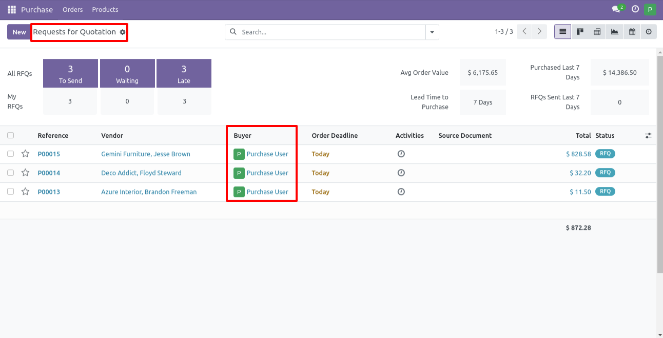663x338 pixels.
Task: Open order P00013
Action: click(49, 192)
